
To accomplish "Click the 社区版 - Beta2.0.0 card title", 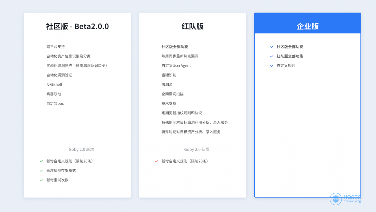I will [x=77, y=26].
